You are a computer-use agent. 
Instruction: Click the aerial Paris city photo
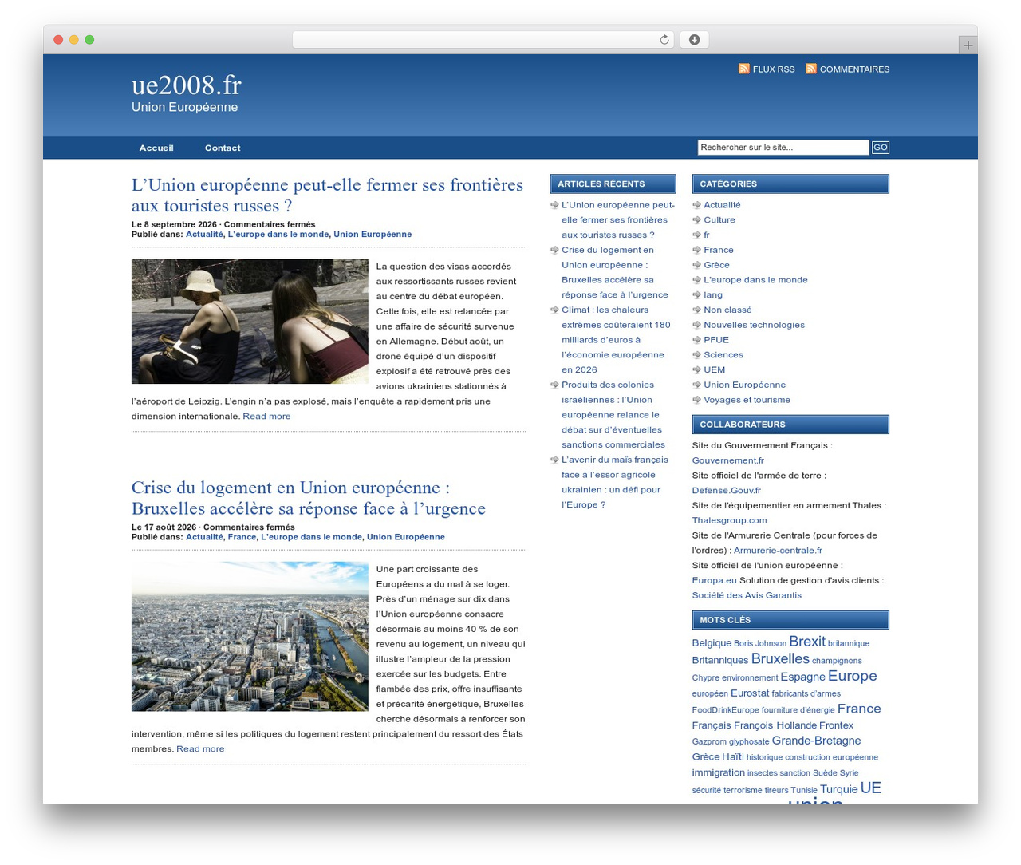pyautogui.click(x=250, y=636)
